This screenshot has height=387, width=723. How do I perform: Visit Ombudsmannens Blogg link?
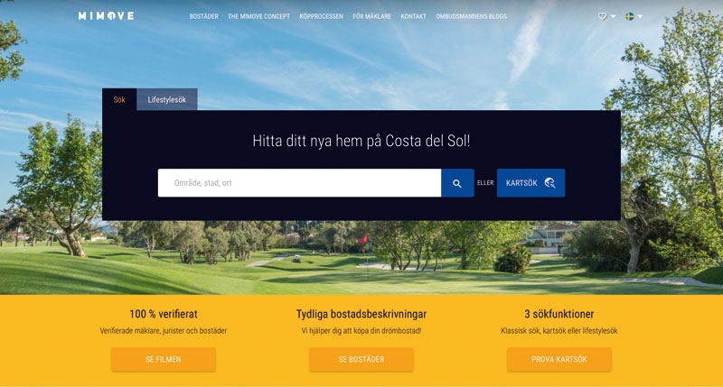pos(471,16)
